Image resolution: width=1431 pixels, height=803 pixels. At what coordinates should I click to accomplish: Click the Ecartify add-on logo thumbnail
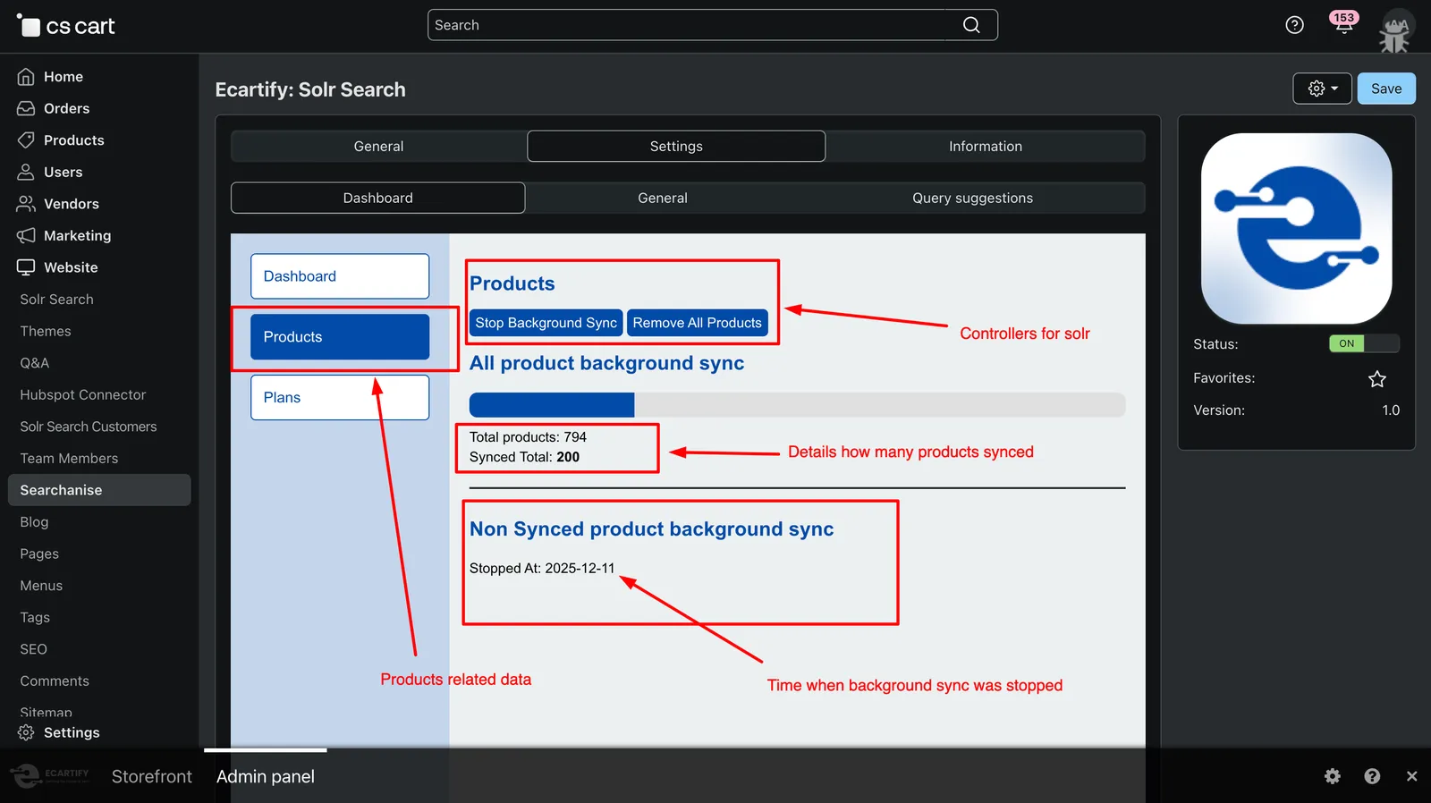pos(1297,229)
